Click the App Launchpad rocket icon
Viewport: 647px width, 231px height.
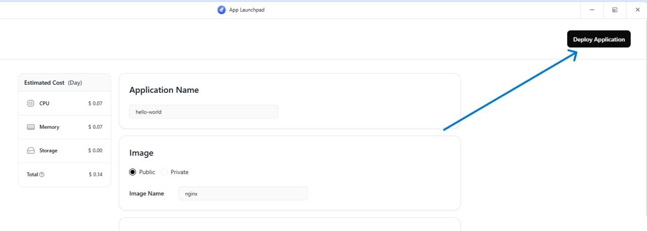click(x=221, y=10)
